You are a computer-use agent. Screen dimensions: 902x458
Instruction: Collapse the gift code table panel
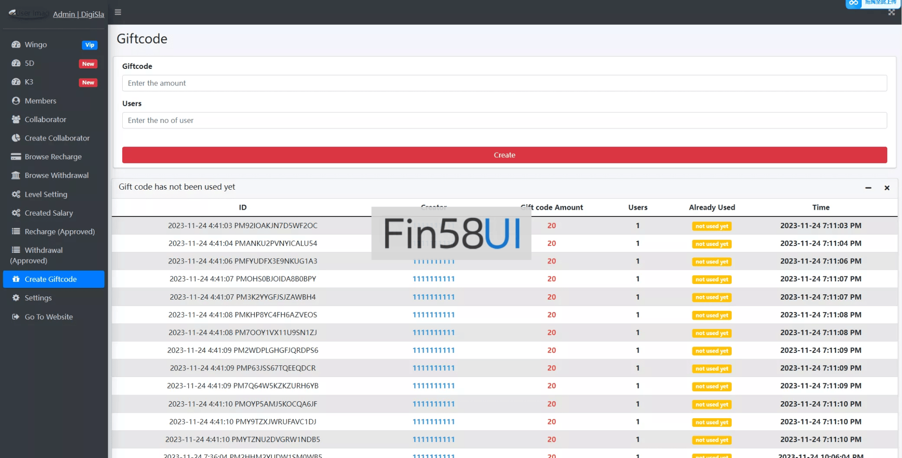tap(868, 188)
